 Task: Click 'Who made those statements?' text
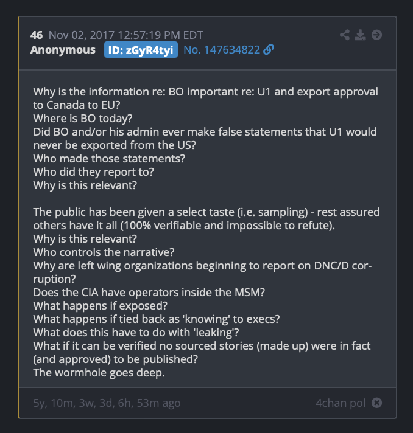tap(109, 159)
